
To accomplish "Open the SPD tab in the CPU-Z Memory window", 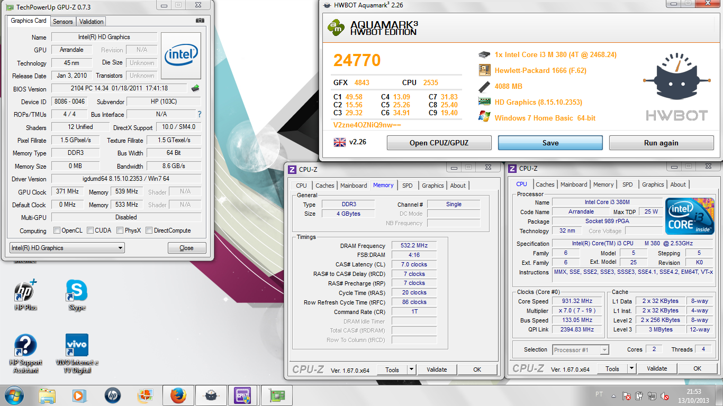I will click(407, 186).
